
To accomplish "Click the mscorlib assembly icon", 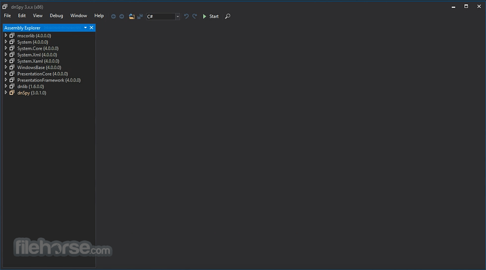I will [12, 35].
